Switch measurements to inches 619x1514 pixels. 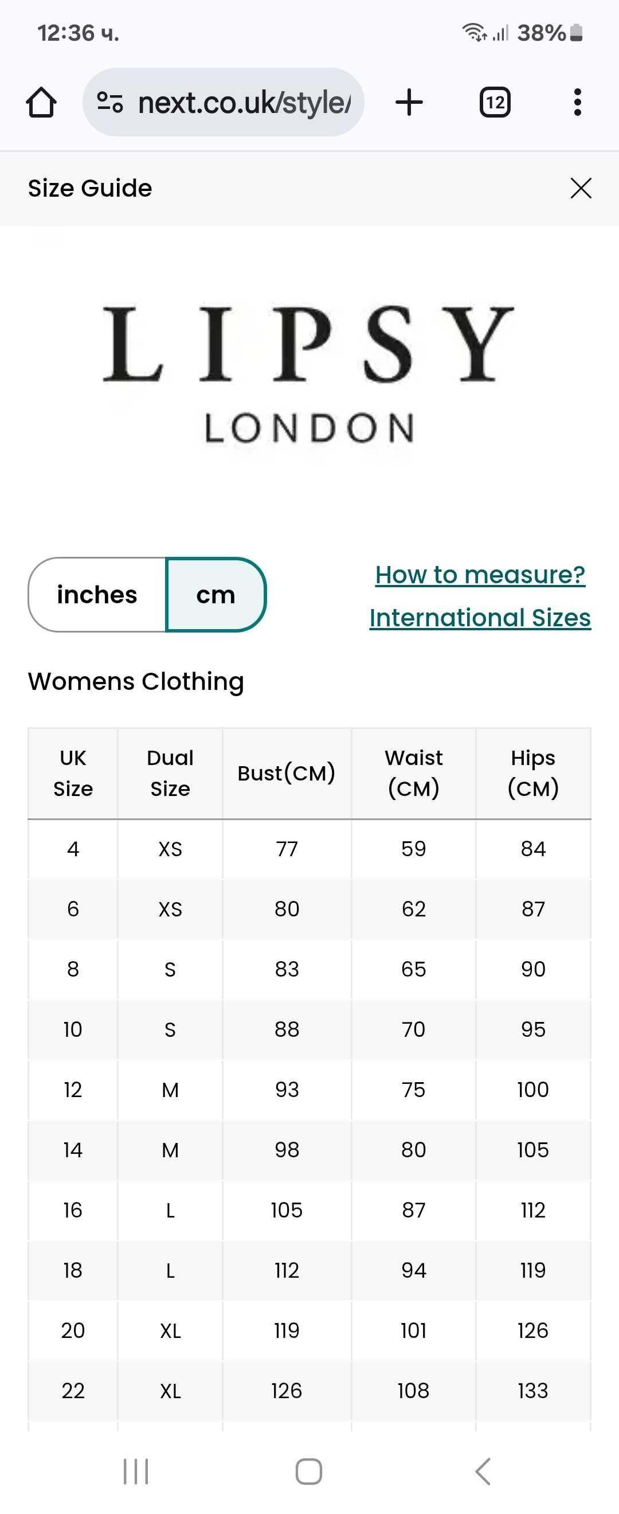(x=97, y=595)
